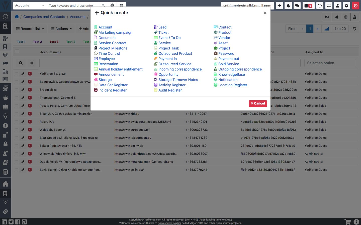The width and height of the screenshot is (361, 225).
Task: Toggle the select-all checkbox in table header
Action: (17, 51)
